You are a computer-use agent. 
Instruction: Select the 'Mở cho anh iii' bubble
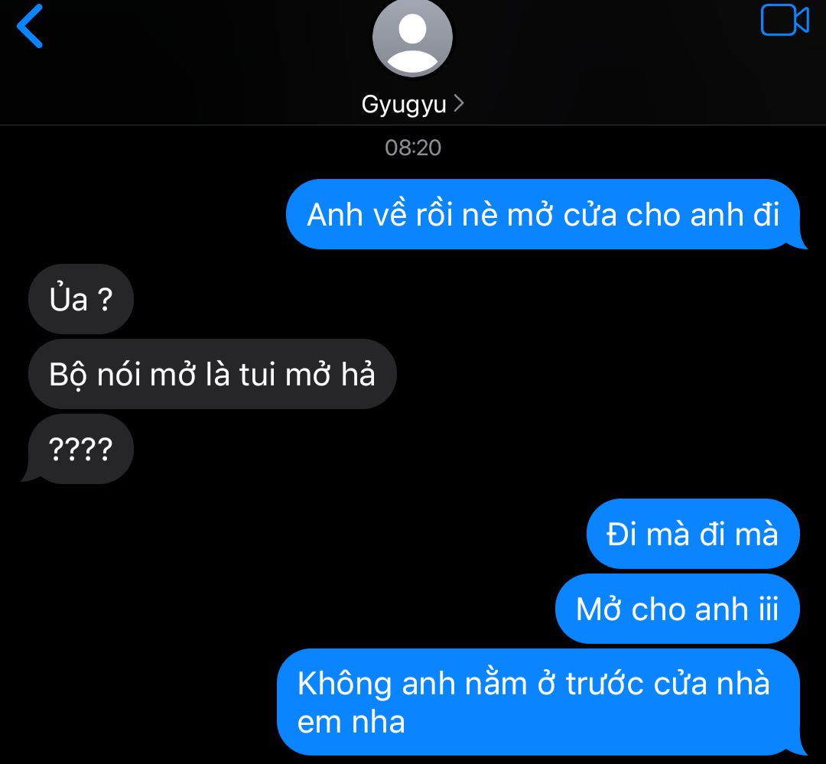point(678,609)
